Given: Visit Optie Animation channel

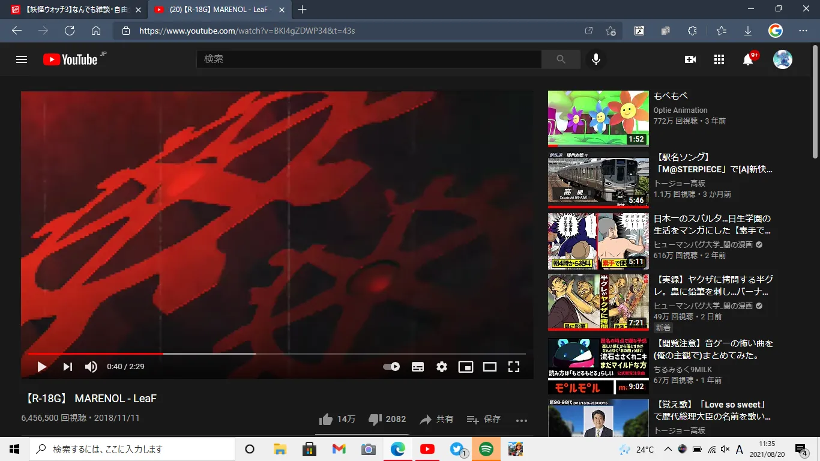Looking at the screenshot, I should click(681, 110).
